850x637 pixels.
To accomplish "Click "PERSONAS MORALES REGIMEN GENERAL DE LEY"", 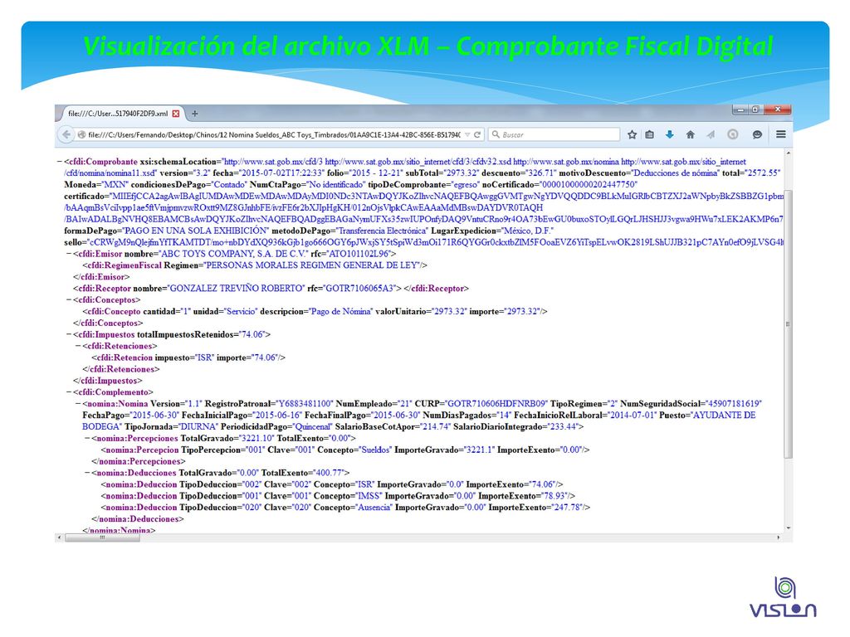I will tap(312, 265).
